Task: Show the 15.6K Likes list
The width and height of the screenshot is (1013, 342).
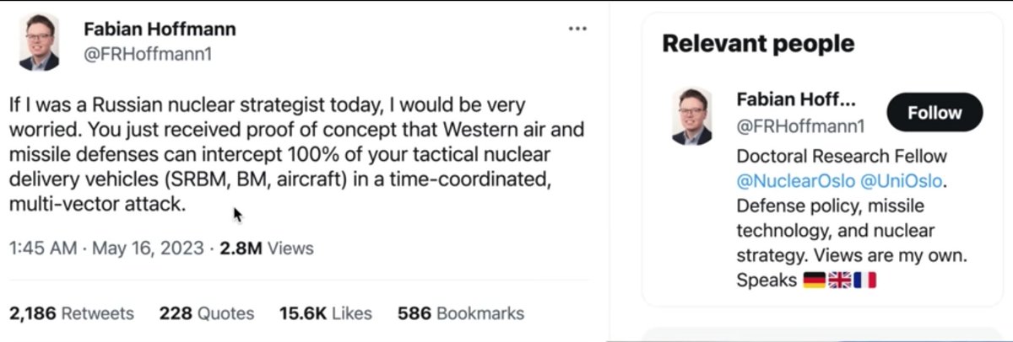Action: pos(326,313)
